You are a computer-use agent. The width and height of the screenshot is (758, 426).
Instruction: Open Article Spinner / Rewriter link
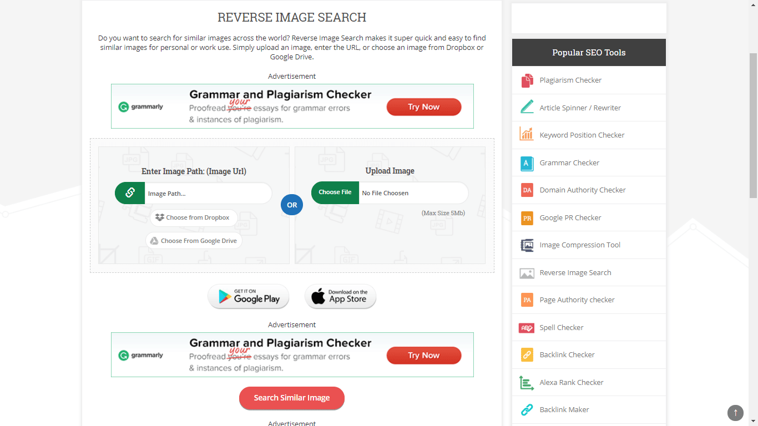click(580, 108)
